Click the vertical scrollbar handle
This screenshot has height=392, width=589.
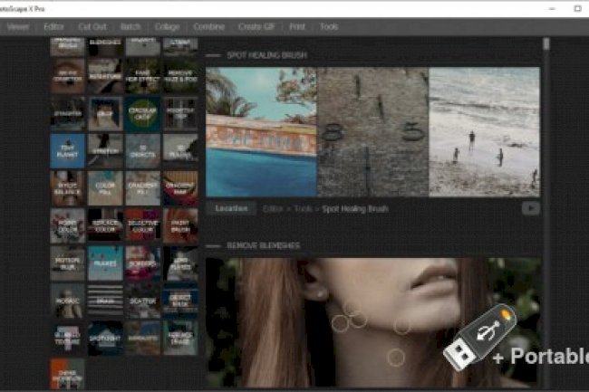(546, 43)
